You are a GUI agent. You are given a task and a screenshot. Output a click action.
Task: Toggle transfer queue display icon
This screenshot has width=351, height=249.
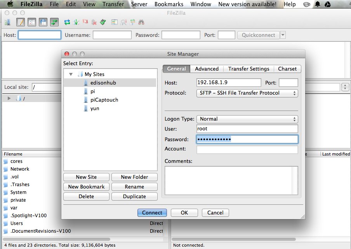click(54, 22)
